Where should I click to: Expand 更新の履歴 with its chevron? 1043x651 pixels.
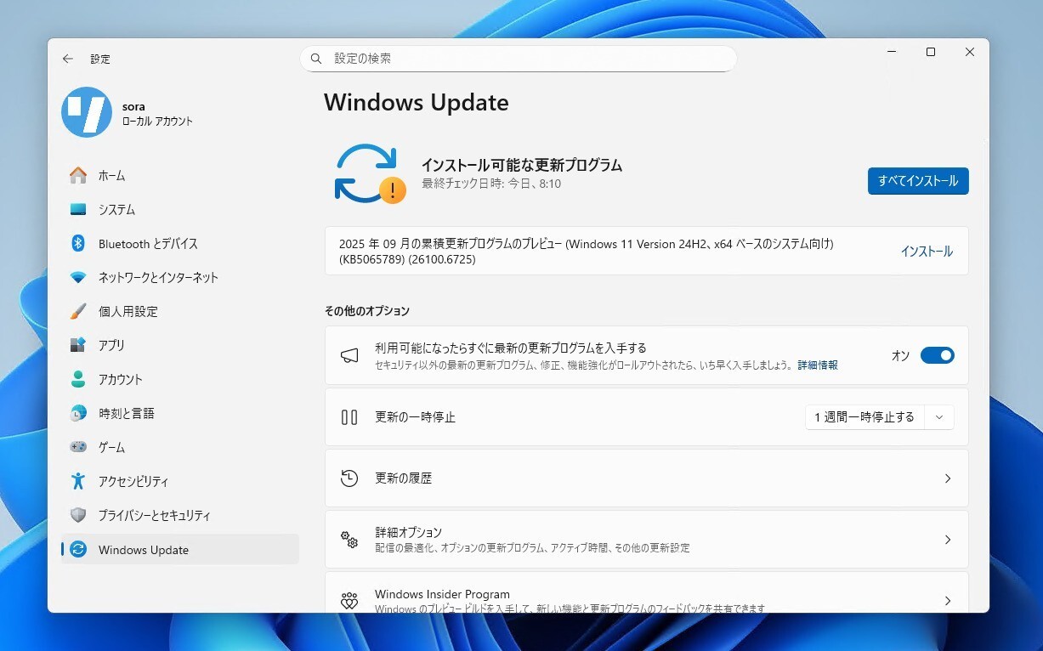(x=948, y=478)
